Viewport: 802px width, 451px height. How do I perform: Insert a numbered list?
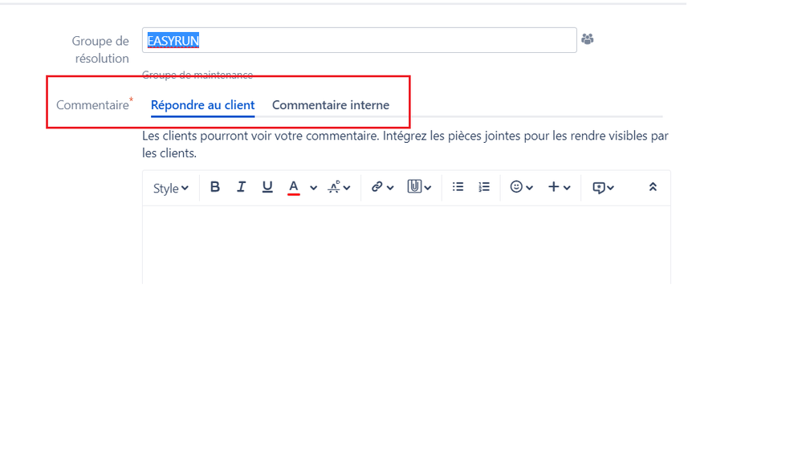484,187
